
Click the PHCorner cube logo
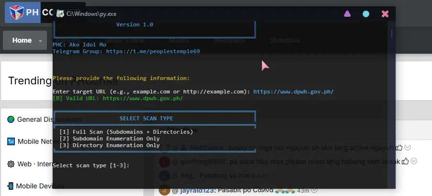(17, 12)
